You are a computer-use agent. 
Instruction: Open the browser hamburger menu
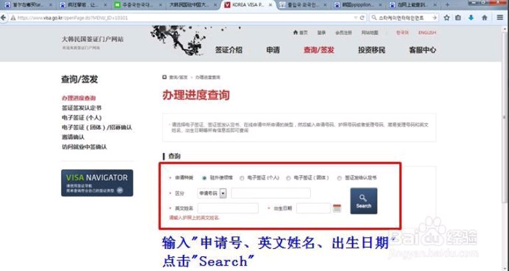(500, 18)
